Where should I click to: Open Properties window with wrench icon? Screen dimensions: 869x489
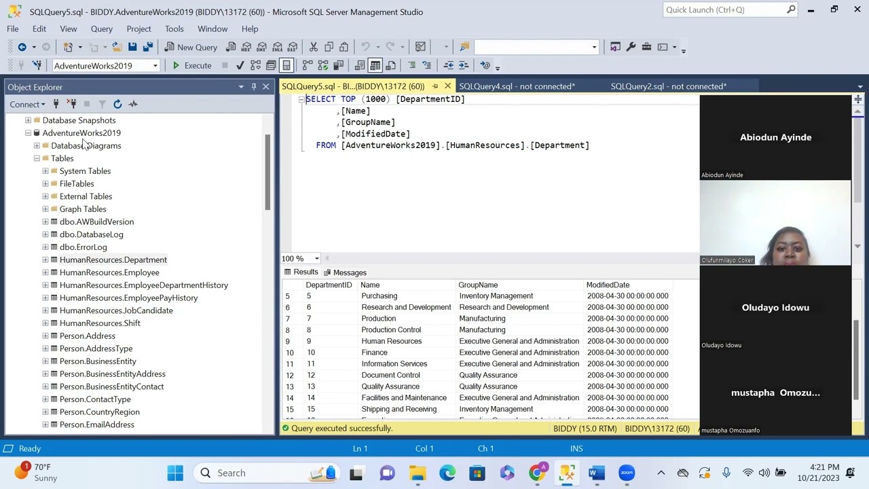tap(631, 47)
